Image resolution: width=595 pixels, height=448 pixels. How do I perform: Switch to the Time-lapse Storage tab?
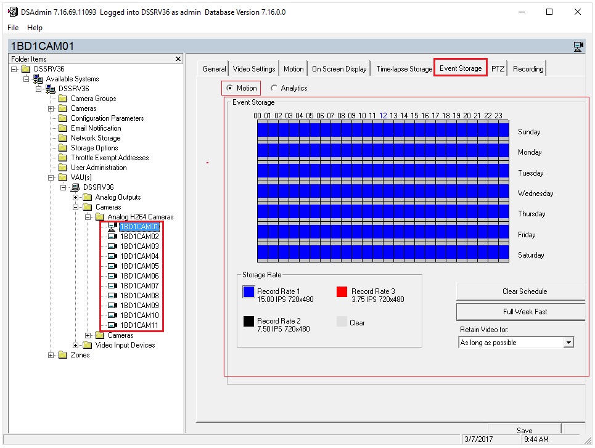(x=403, y=68)
